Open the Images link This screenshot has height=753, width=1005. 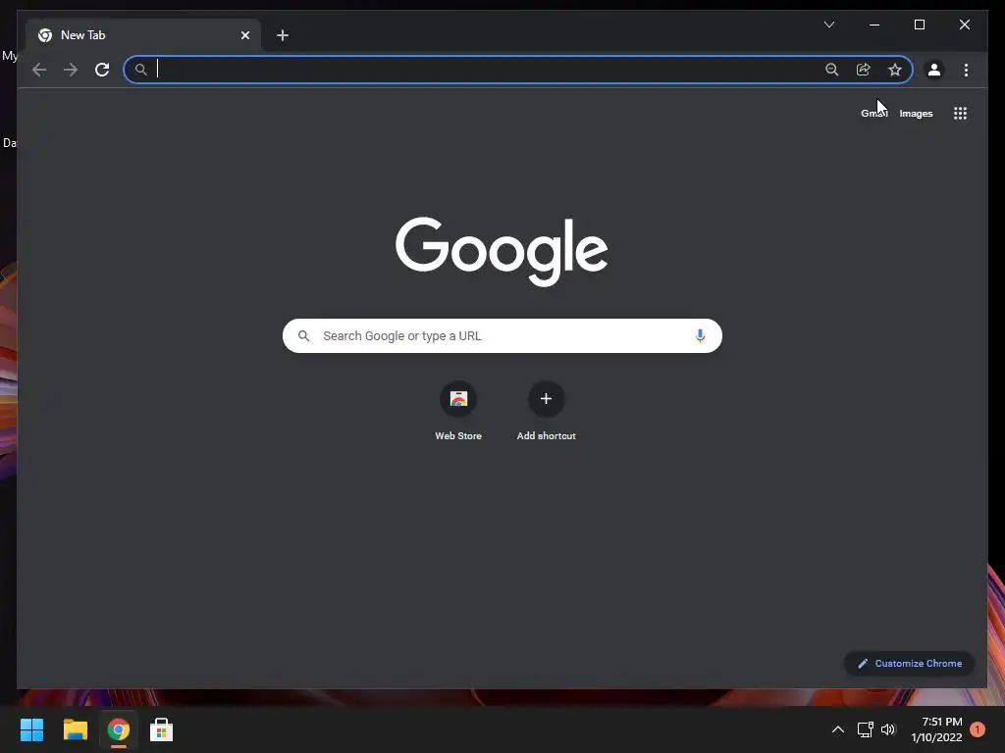916,114
